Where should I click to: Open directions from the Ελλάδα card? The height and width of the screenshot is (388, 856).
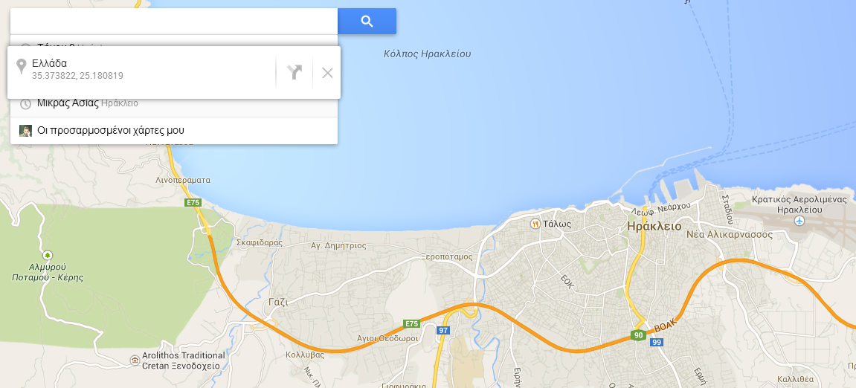pyautogui.click(x=295, y=73)
